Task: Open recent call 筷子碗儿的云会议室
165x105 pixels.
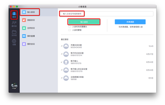Action: [107, 70]
